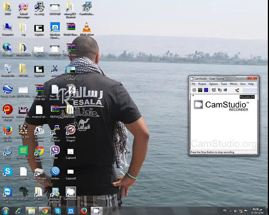Select the Recycle Bin desktop icon

click(x=7, y=70)
